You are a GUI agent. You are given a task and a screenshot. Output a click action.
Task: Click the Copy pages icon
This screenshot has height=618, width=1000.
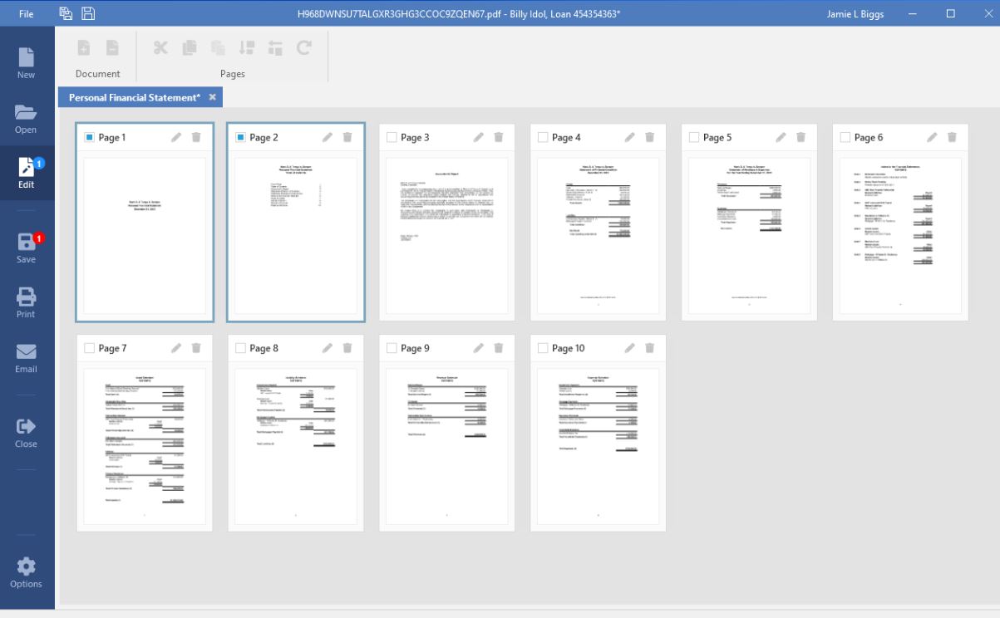[x=189, y=49]
